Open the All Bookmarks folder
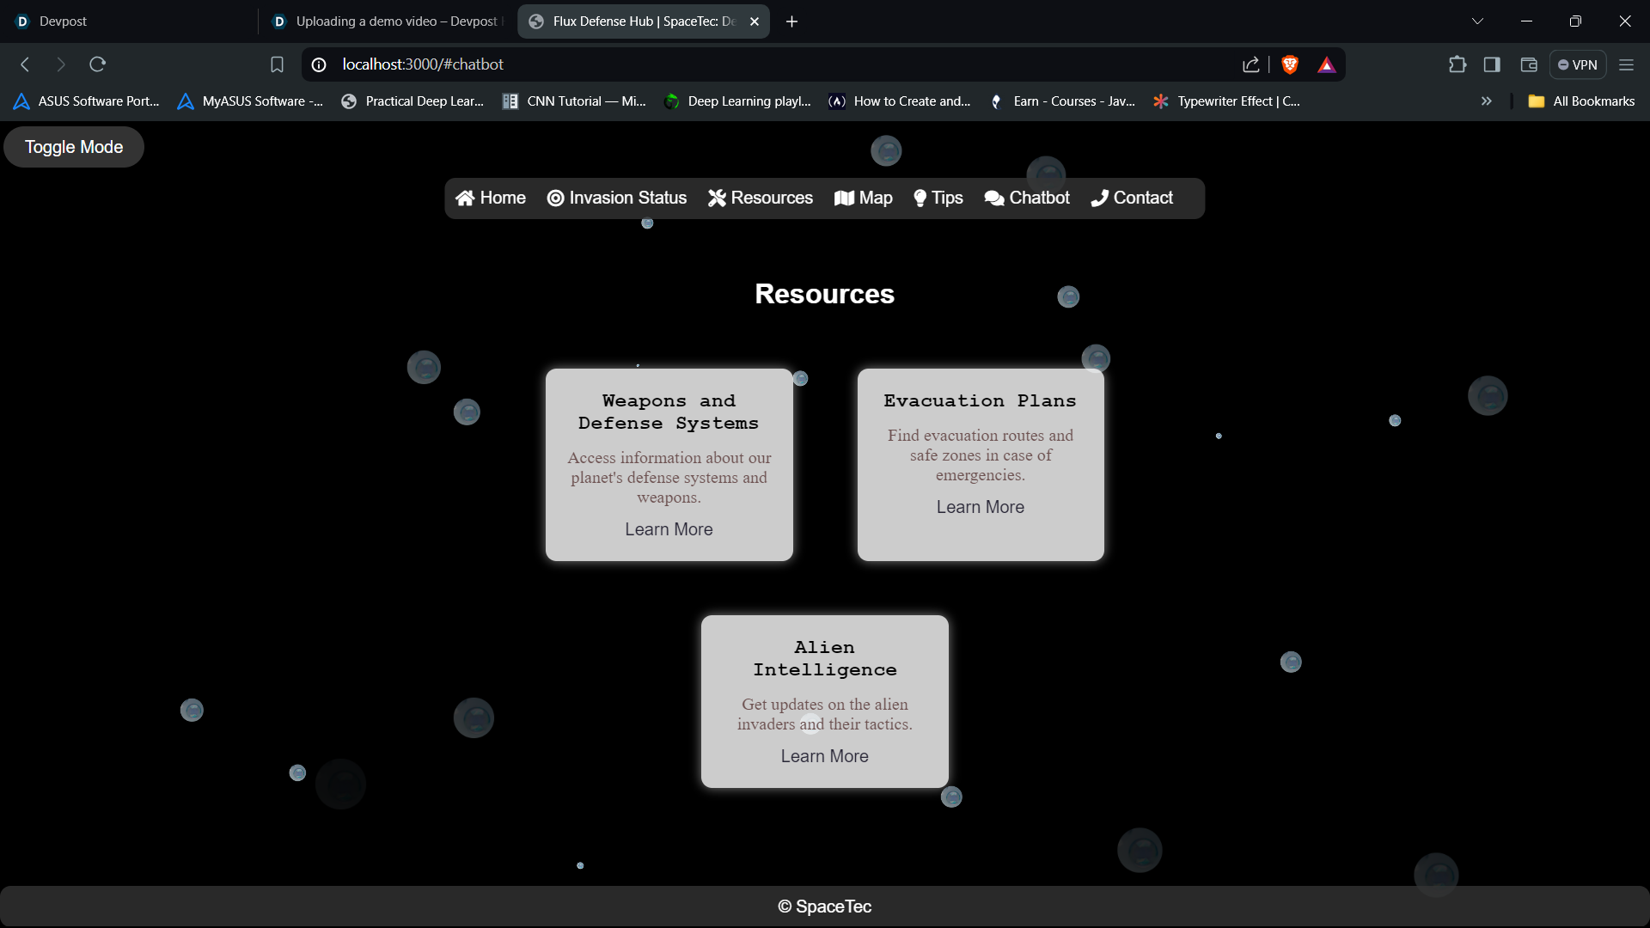Viewport: 1650px width, 928px height. click(x=1581, y=101)
